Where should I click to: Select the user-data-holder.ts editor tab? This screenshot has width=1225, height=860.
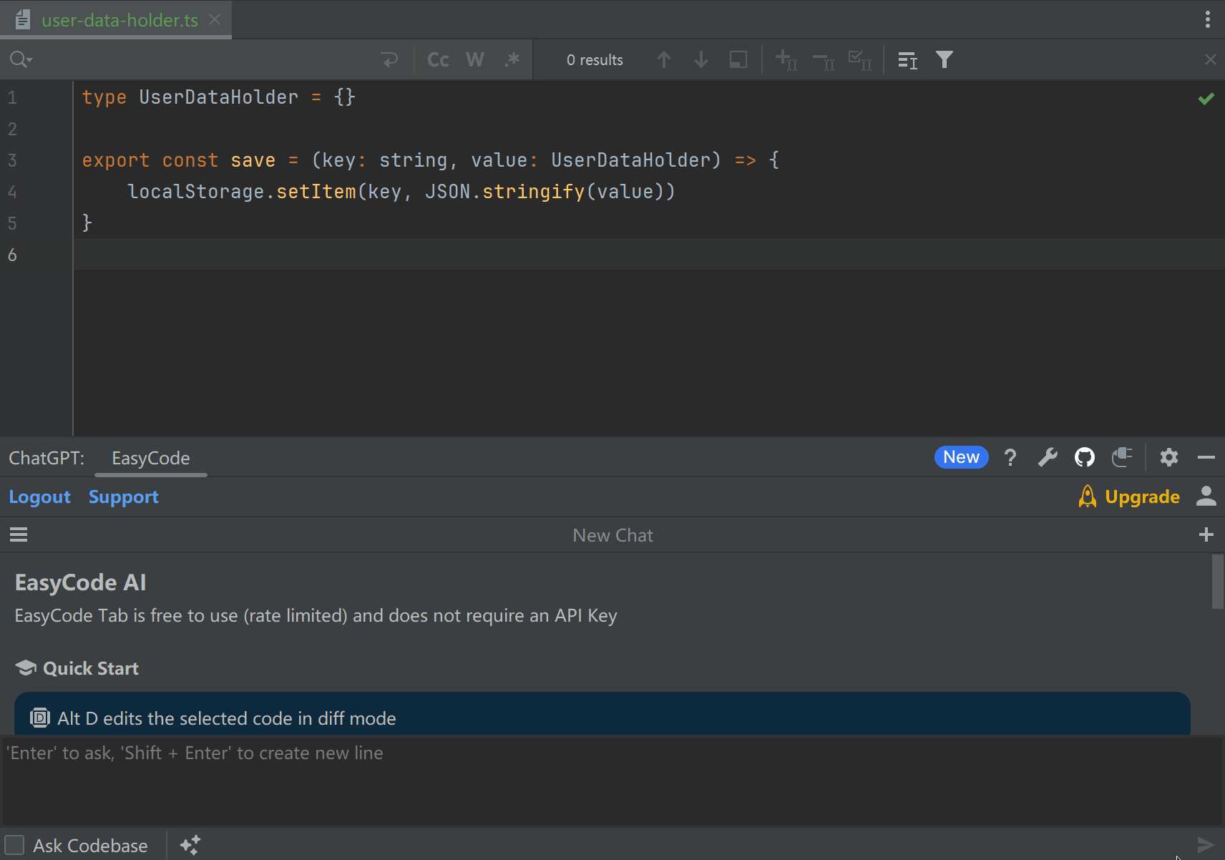click(119, 20)
